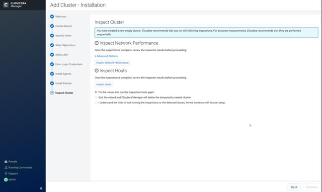Click the Select JDK step checkmark icon
322x192 pixels.
pos(52,55)
